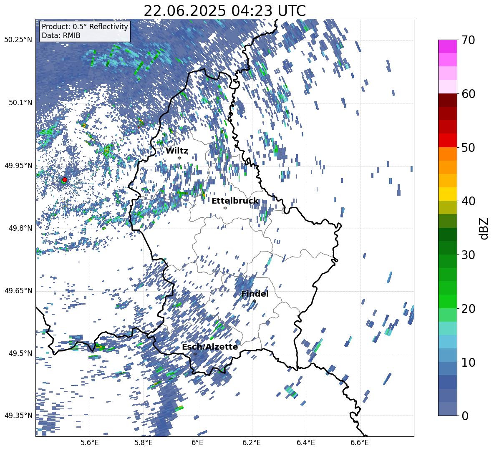The height and width of the screenshot is (451, 494).
Task: Select the Findel city label
Action: [255, 294]
